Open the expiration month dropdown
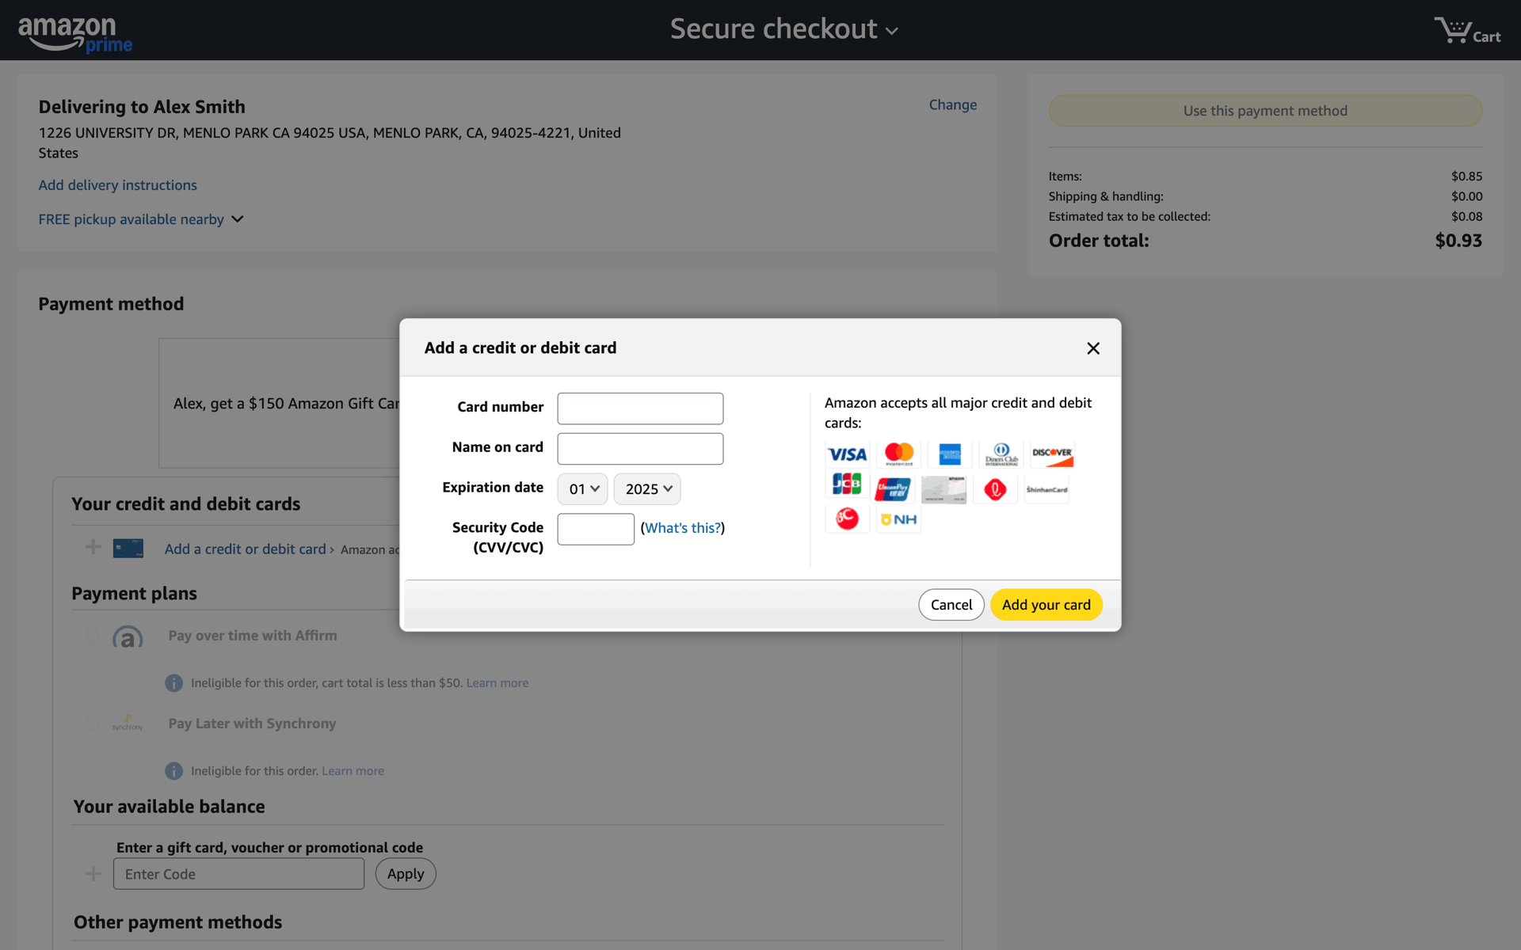This screenshot has height=950, width=1521. click(583, 489)
